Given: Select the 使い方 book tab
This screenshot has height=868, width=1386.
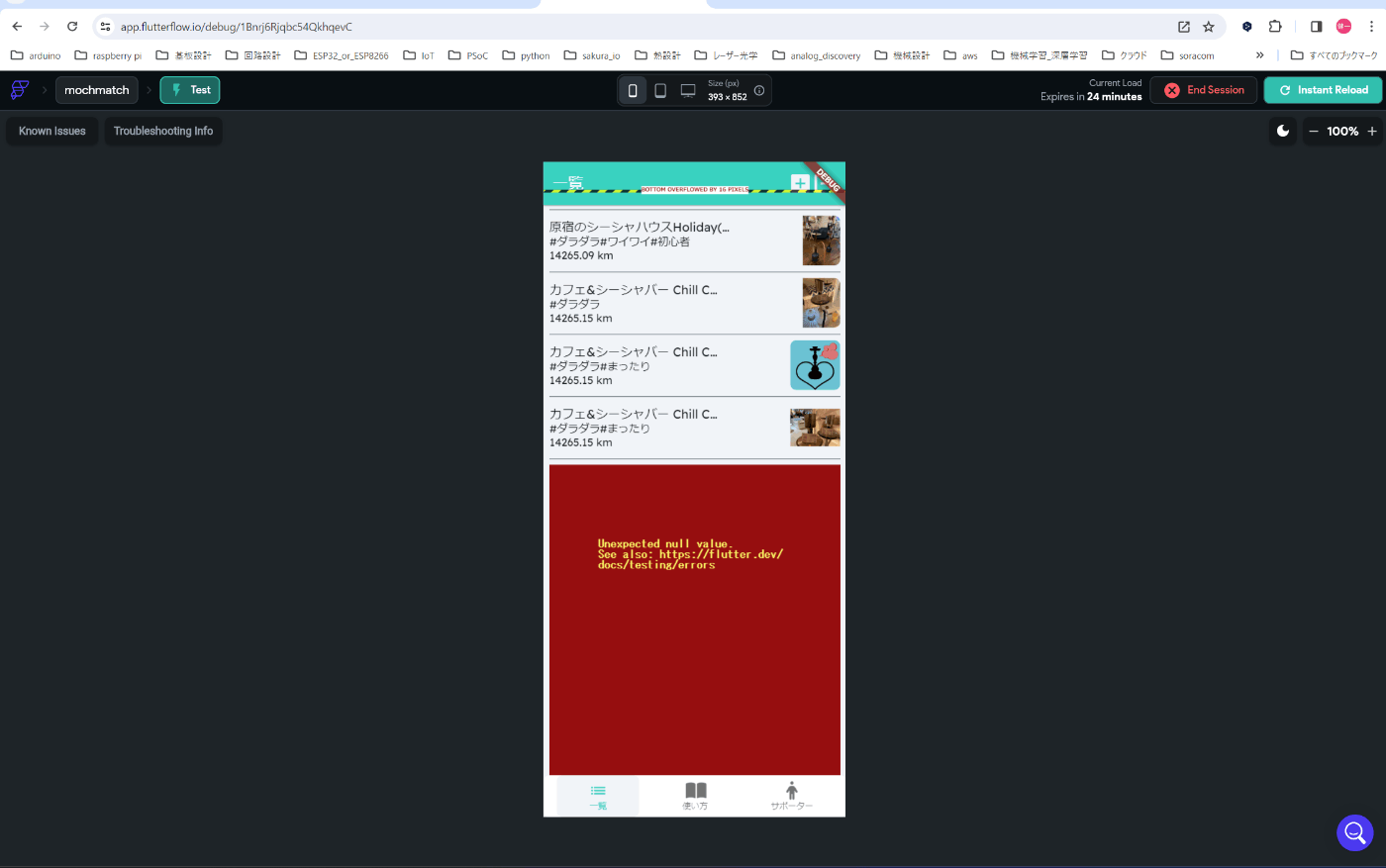Looking at the screenshot, I should coord(695,797).
